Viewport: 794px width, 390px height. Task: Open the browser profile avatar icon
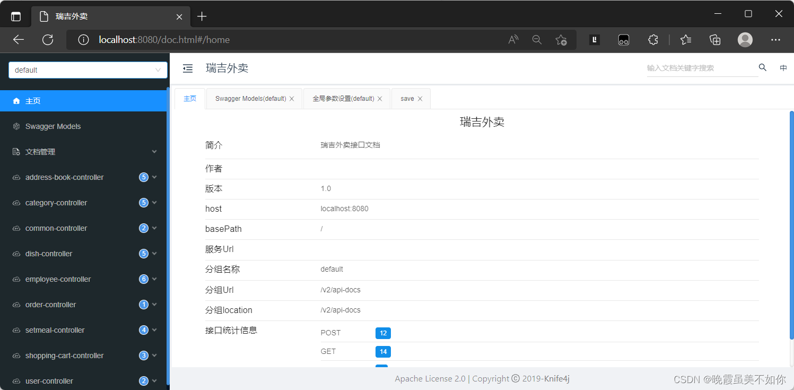(x=745, y=39)
